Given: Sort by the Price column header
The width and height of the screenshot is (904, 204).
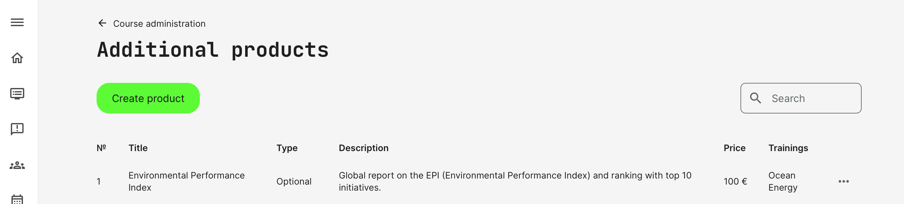Looking at the screenshot, I should tap(734, 148).
